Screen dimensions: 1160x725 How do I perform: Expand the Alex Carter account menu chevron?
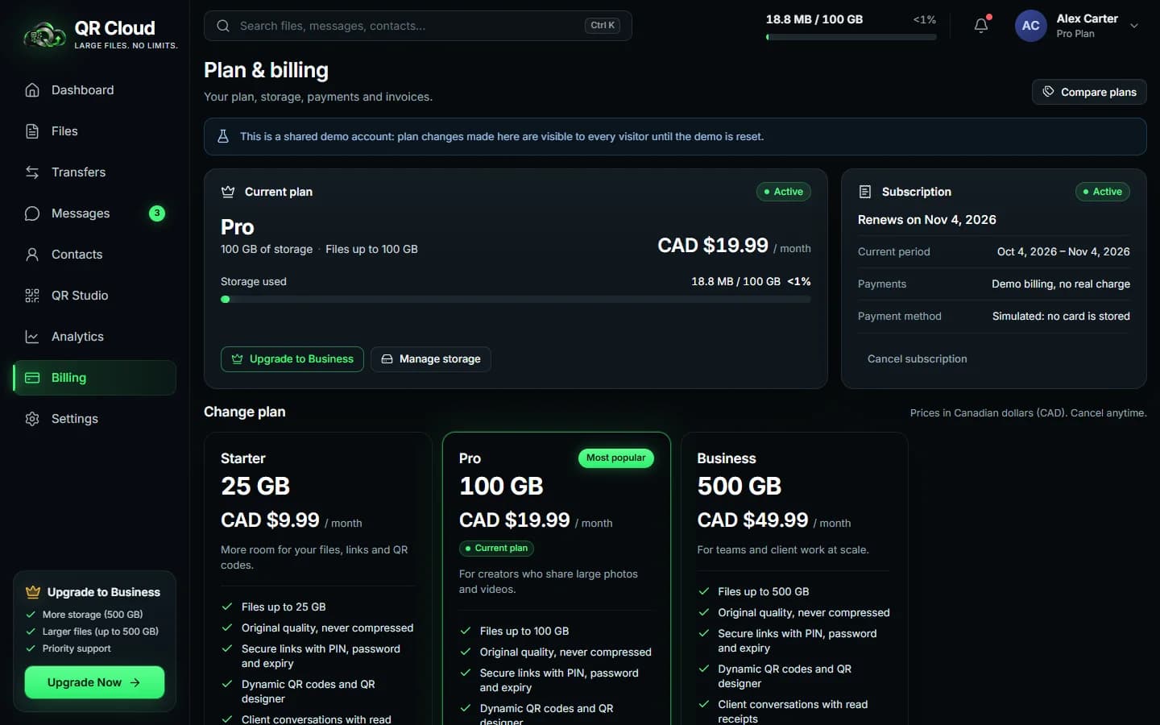click(1134, 26)
